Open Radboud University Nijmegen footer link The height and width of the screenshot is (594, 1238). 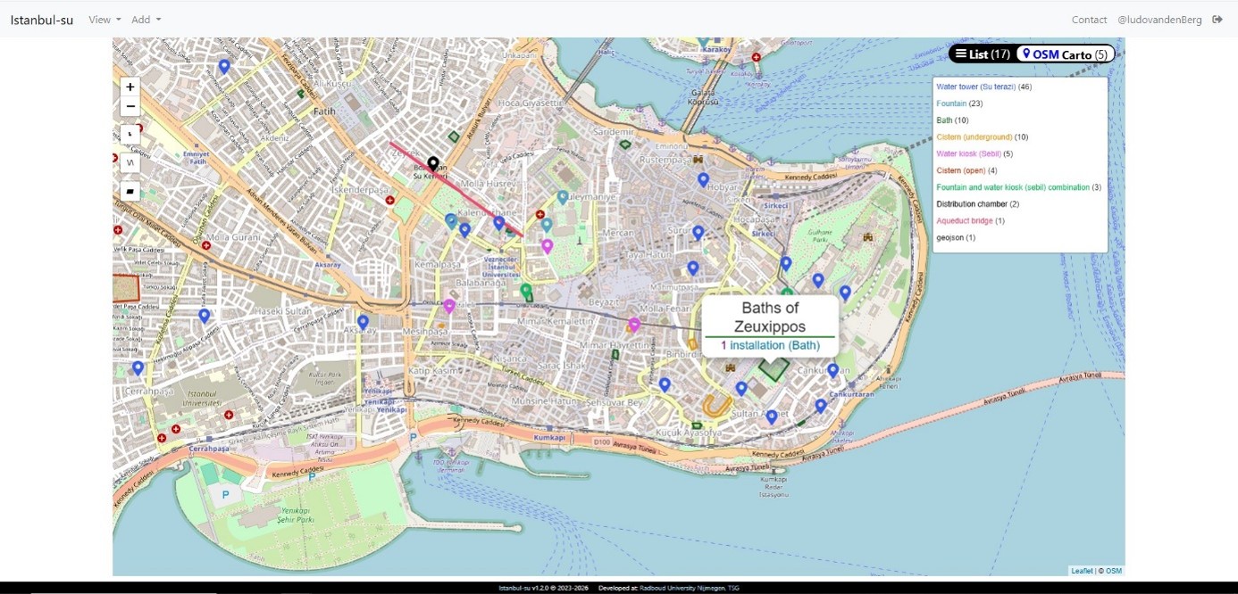682,589
